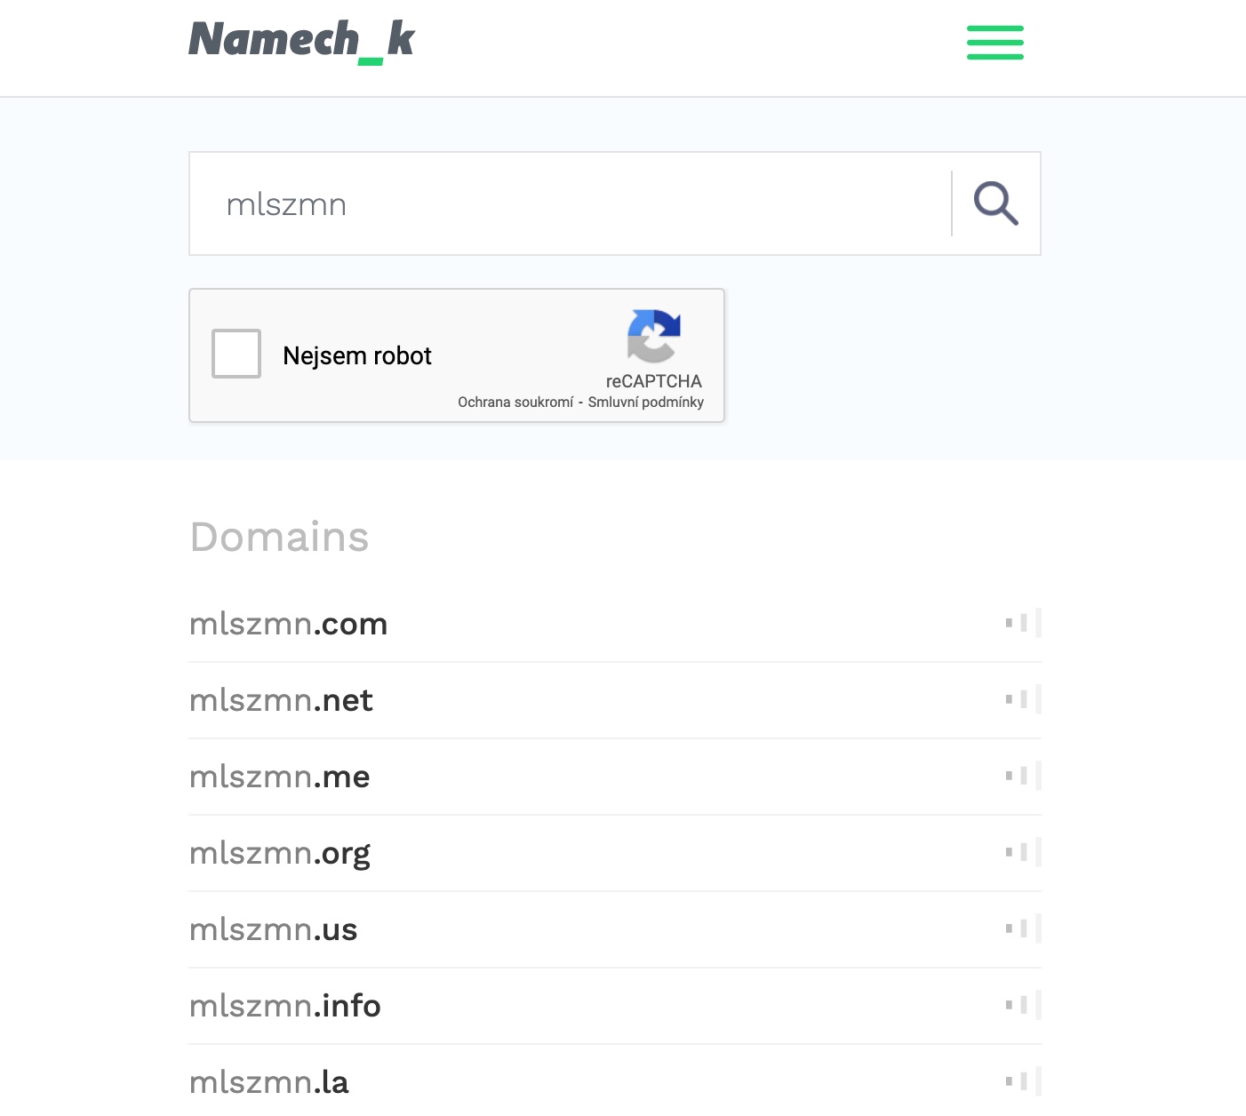Open the mlszmn.com domain result
Image resolution: width=1246 pixels, height=1116 pixels.
pyautogui.click(x=289, y=625)
